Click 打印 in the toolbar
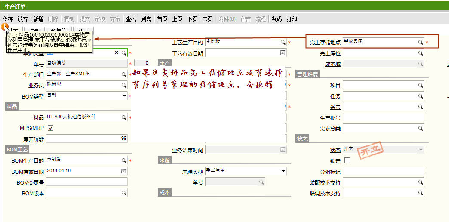449x222 pixels. 292,19
